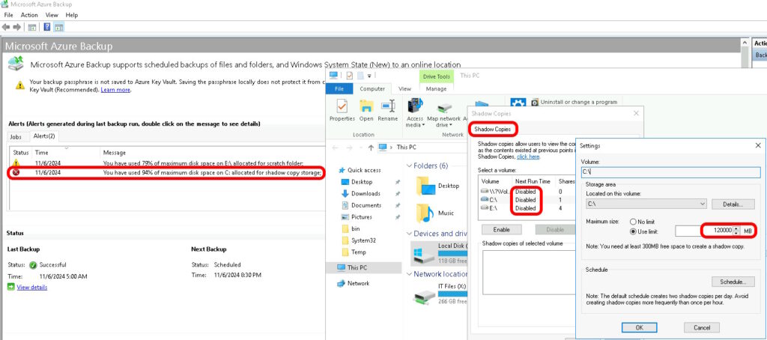Viewport: 767px width, 340px height.
Task: Click the View details link under Last Backup
Action: (x=31, y=287)
